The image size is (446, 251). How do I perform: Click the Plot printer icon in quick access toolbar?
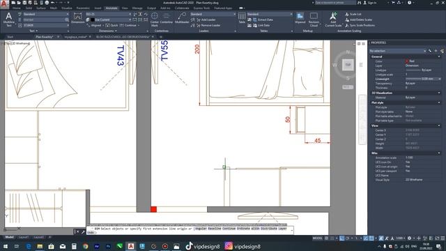[47, 3]
